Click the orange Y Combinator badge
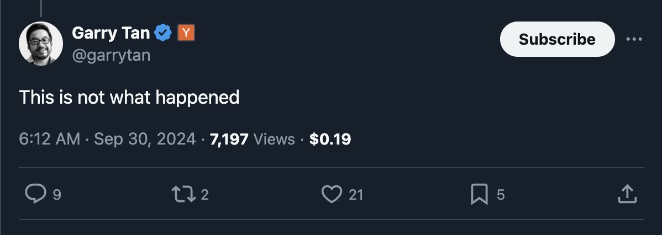Viewport: 662px width, 235px height. tap(186, 34)
